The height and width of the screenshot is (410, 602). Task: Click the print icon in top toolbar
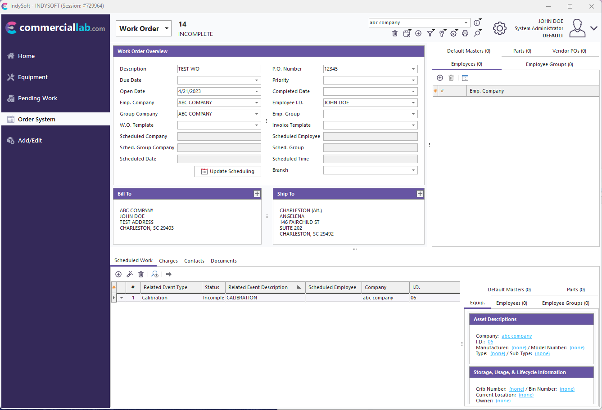[x=465, y=33]
